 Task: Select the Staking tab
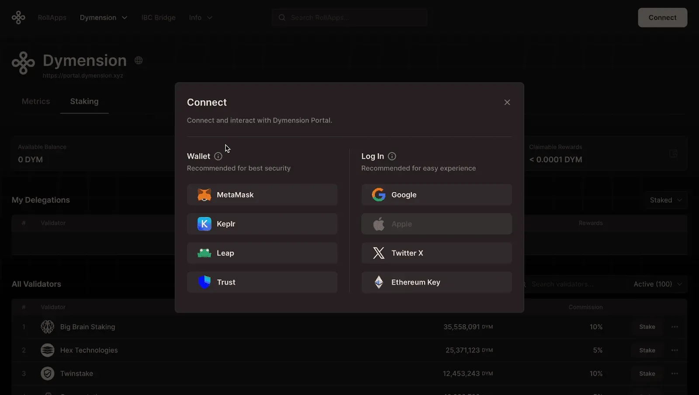(84, 101)
